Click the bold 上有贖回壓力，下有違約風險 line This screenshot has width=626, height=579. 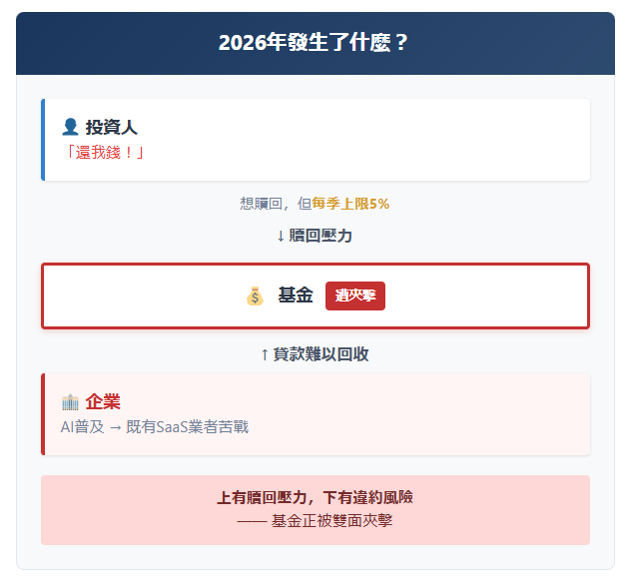tap(314, 497)
